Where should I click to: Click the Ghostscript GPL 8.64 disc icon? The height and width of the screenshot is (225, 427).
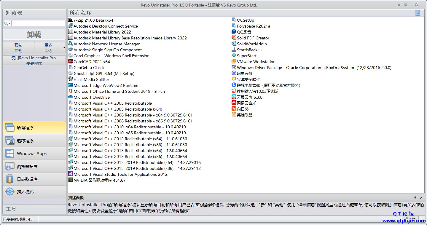71,74
